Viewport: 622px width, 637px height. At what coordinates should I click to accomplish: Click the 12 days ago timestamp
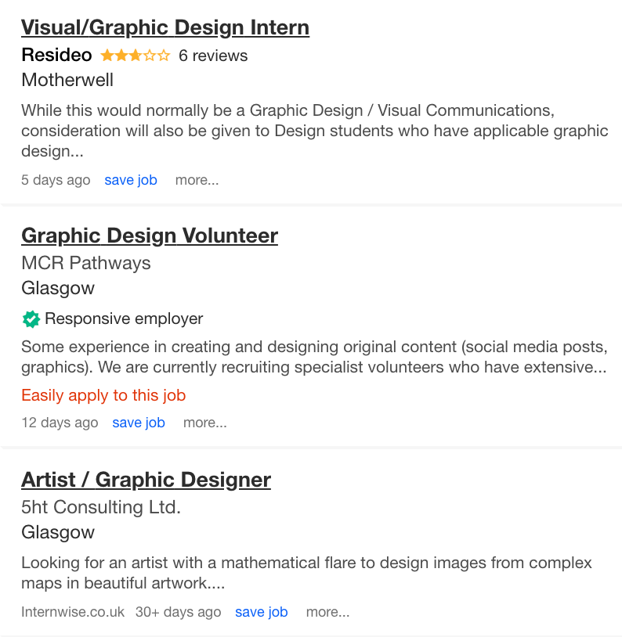coord(60,422)
